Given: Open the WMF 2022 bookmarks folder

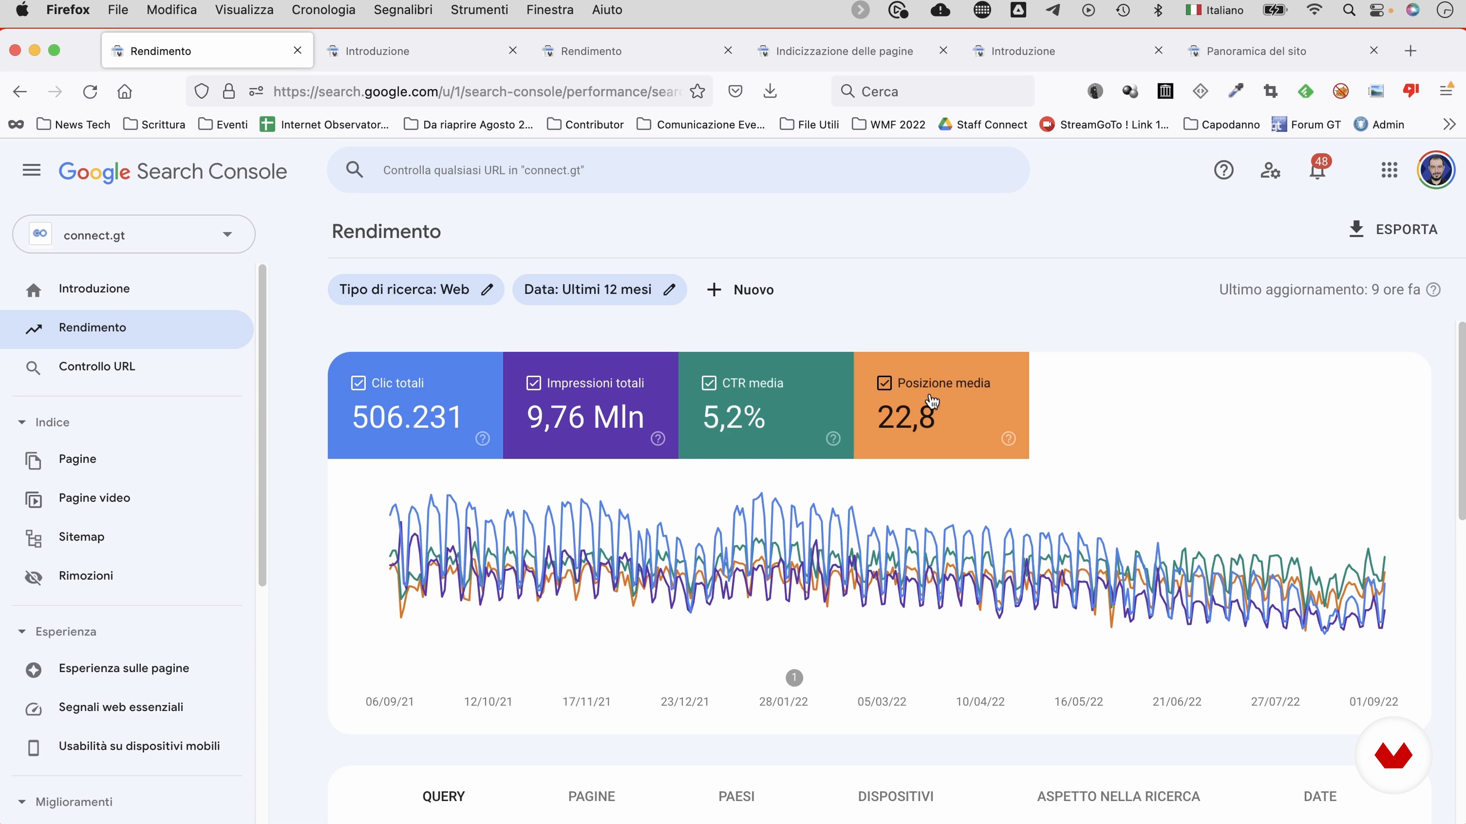Looking at the screenshot, I should pyautogui.click(x=888, y=124).
